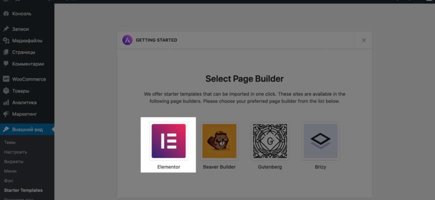Screen dimensions: 435x200
Task: Choose the Beaver Builder beaver icon
Action: pyautogui.click(x=219, y=141)
